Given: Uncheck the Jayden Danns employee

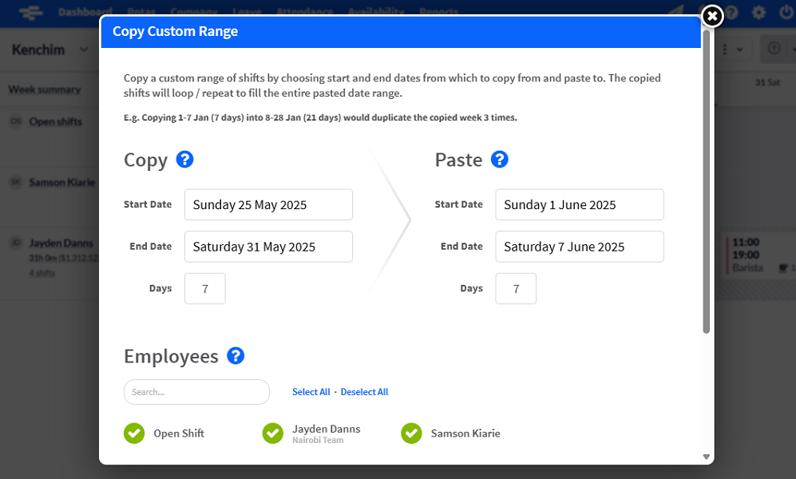Looking at the screenshot, I should (x=272, y=433).
